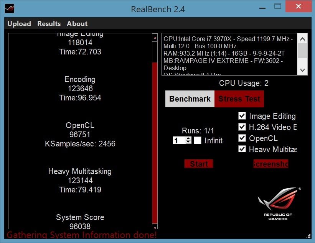This screenshot has height=243, width=315.
Task: Close the RealBench window
Action: point(299,6)
